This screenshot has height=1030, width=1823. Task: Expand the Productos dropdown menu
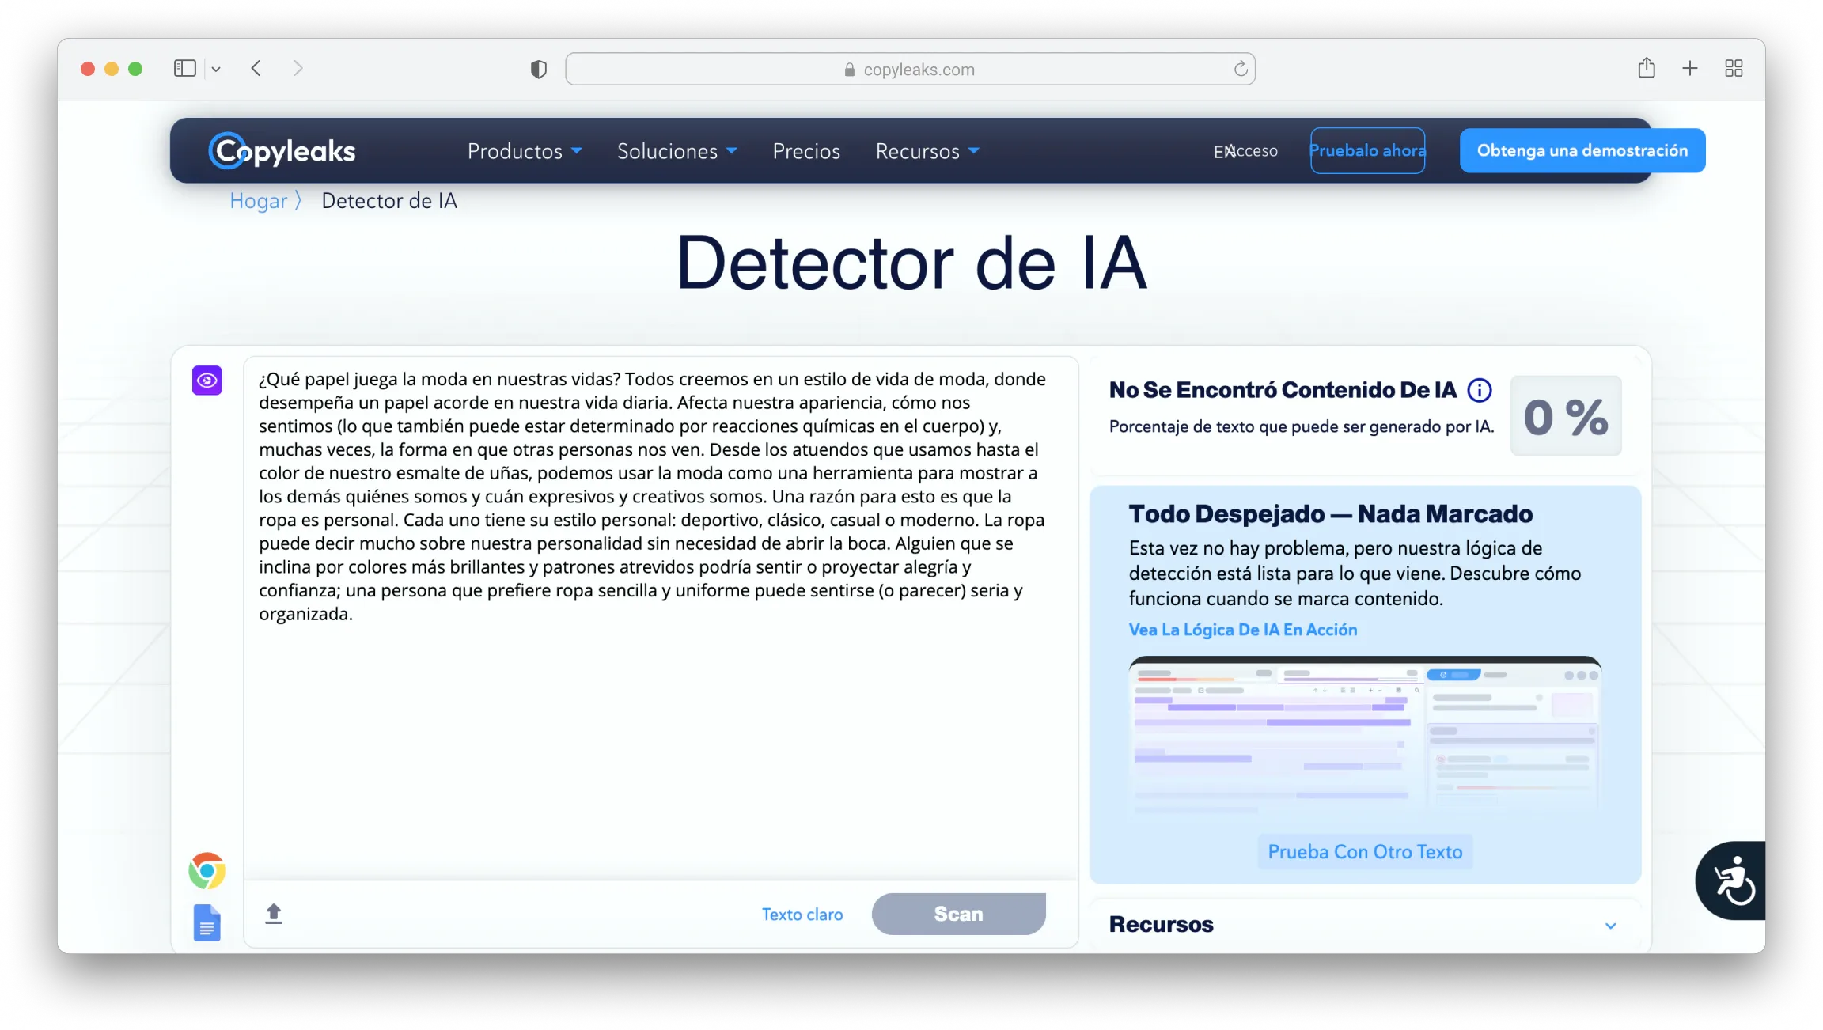click(x=524, y=151)
